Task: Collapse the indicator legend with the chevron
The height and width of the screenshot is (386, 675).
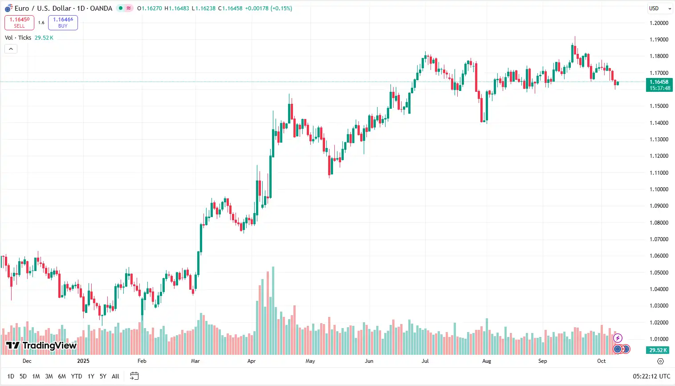Action: click(11, 49)
